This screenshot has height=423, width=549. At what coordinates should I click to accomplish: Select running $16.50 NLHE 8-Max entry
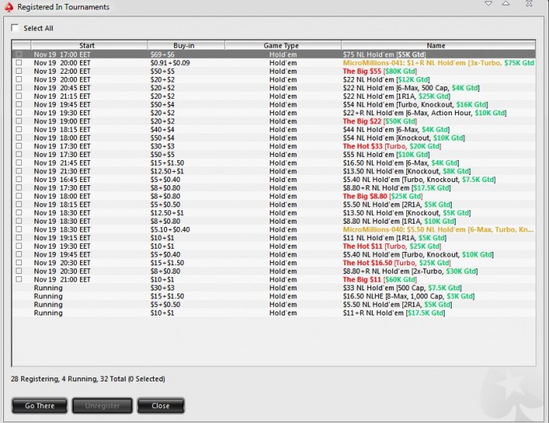(x=409, y=296)
